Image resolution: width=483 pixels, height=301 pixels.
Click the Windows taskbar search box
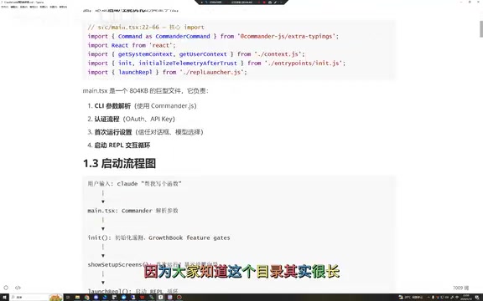36,298
